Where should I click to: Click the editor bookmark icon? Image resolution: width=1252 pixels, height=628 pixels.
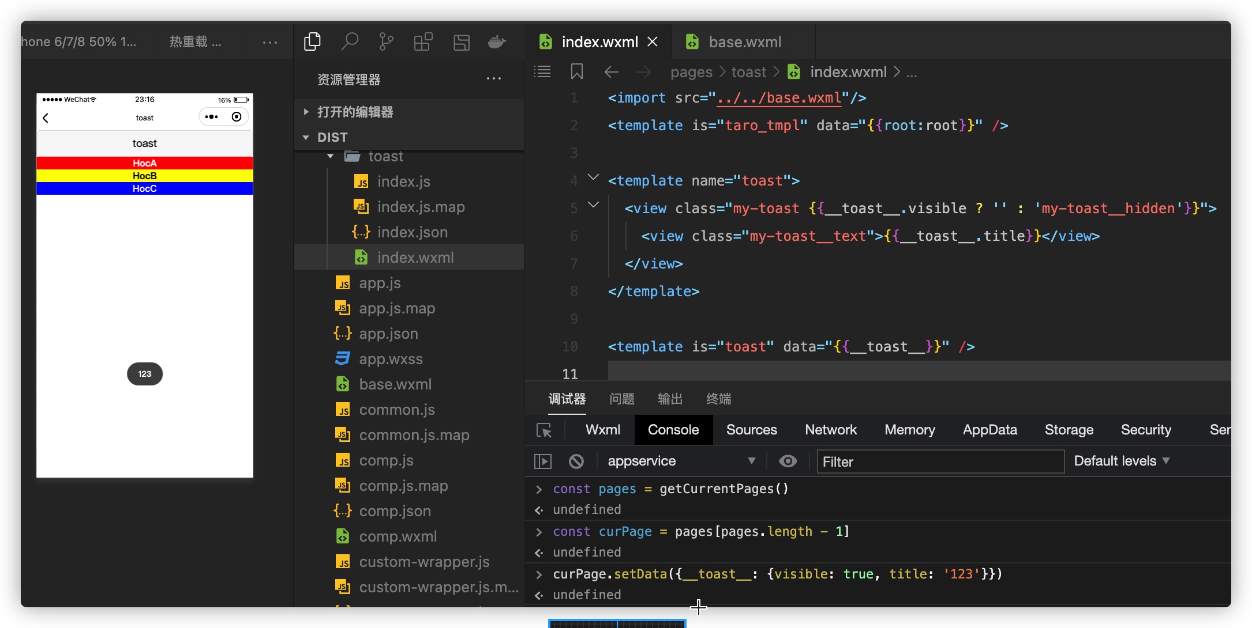click(576, 72)
